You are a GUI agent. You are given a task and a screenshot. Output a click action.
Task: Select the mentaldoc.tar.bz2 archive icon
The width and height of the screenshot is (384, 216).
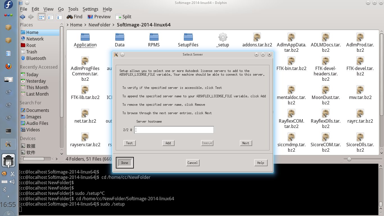click(291, 90)
